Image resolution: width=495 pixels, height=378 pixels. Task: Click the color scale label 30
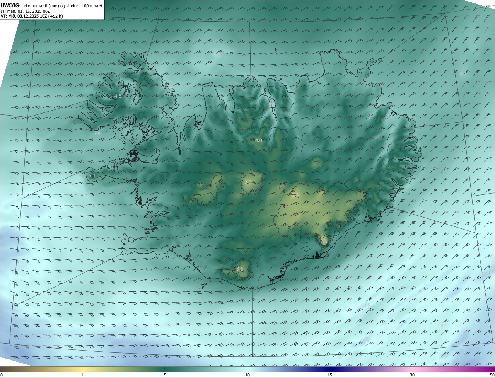click(412, 375)
